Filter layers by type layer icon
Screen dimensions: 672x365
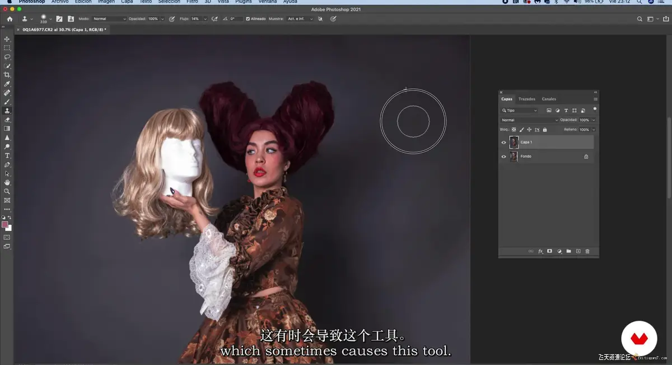566,111
